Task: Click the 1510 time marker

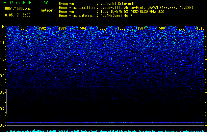Action: tap(200, 28)
